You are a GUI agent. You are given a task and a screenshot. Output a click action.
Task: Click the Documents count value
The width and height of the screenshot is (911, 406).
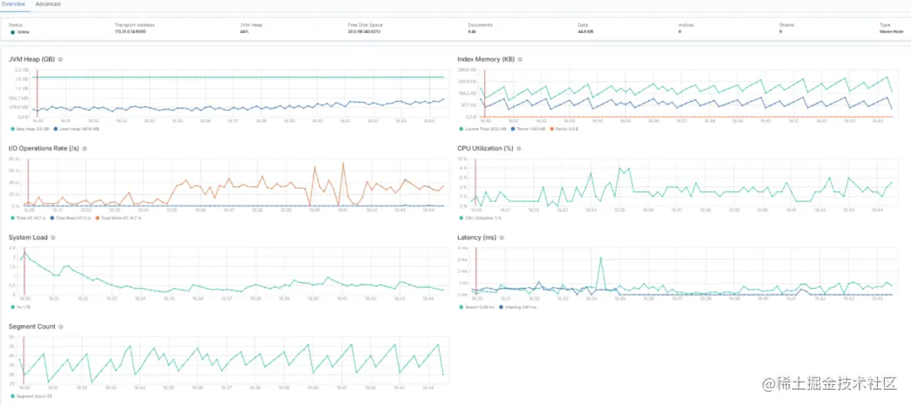point(472,31)
